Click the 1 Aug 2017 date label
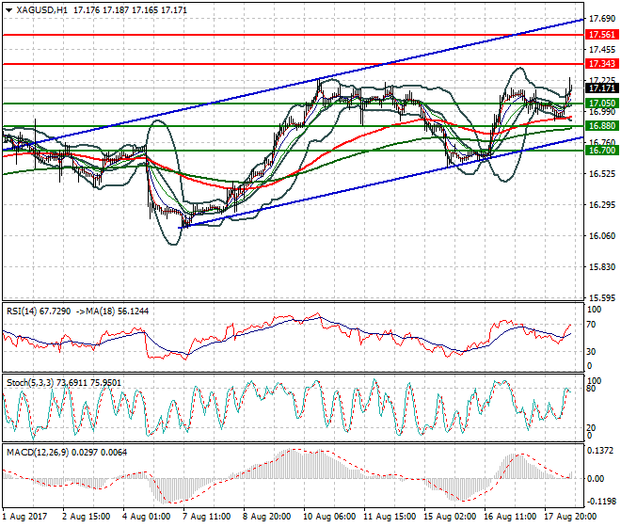Image resolution: width=621 pixels, height=527 pixels. (24, 517)
